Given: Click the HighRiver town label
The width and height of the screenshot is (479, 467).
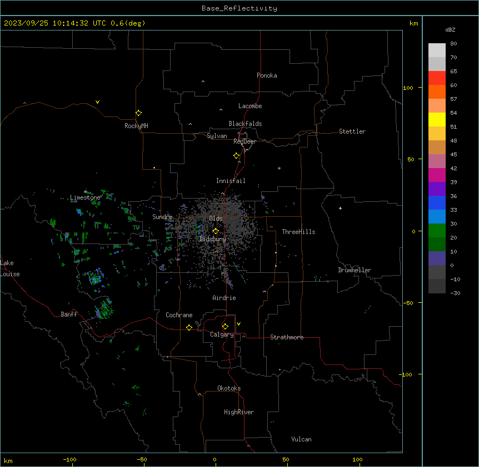Looking at the screenshot, I should (239, 412).
